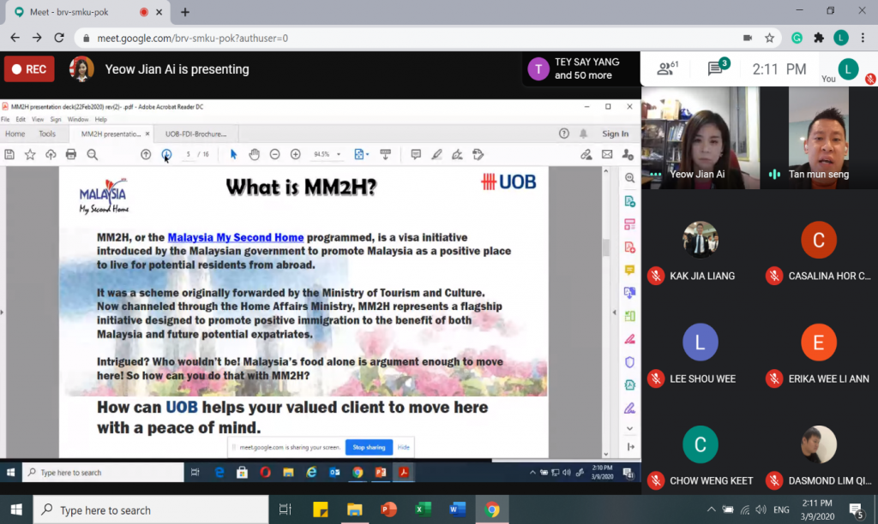Click the REC recording indicator

(29, 68)
